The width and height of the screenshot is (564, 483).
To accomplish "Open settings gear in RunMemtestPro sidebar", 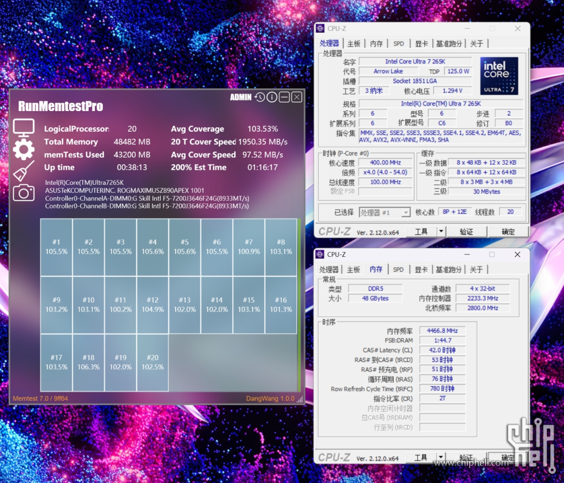I will coord(24,149).
